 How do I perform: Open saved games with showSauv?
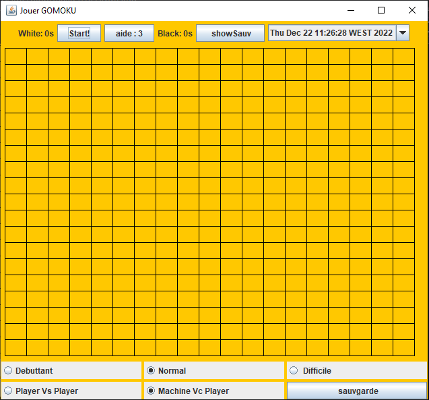(230, 33)
